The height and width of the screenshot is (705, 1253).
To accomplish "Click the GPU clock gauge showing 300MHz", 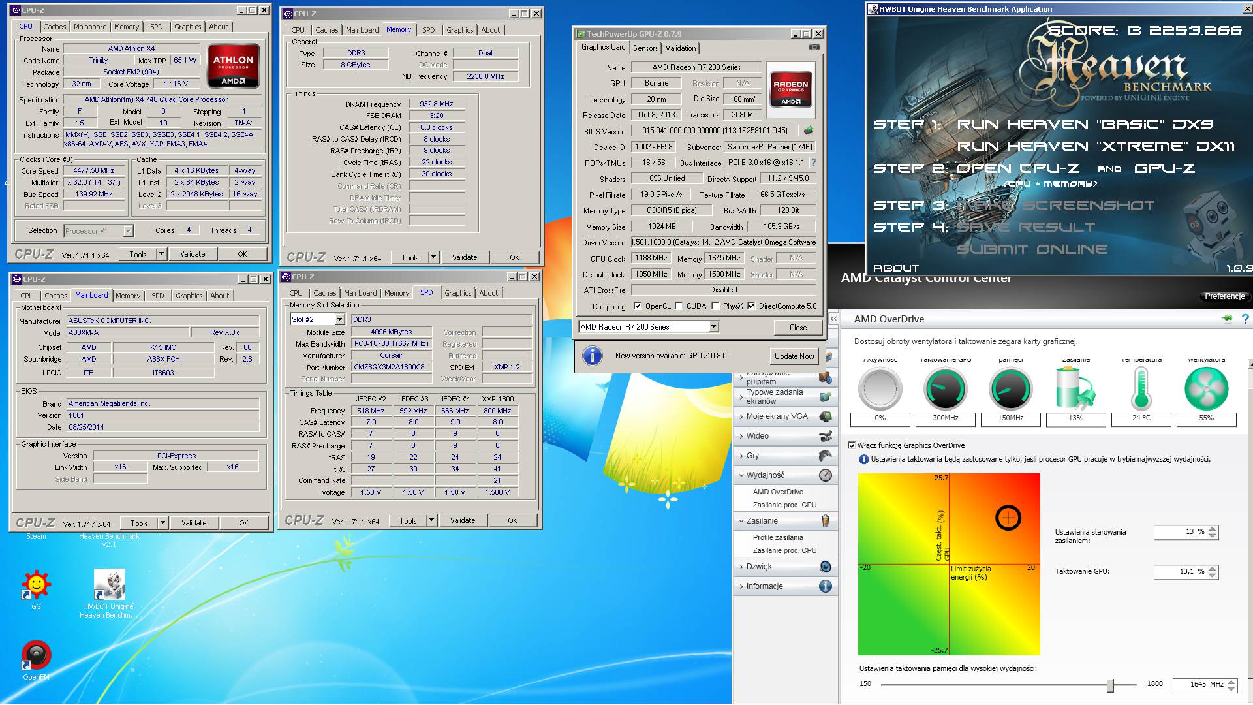I will coord(945,389).
